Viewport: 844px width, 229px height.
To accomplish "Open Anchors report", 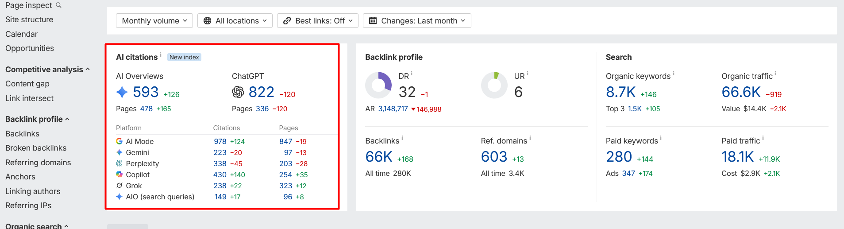I will (20, 177).
